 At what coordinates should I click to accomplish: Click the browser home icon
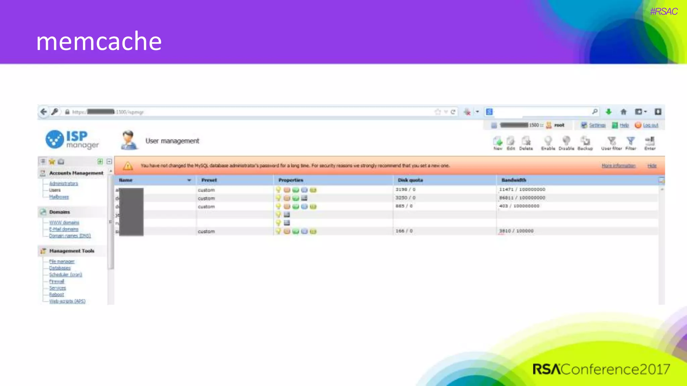[624, 112]
